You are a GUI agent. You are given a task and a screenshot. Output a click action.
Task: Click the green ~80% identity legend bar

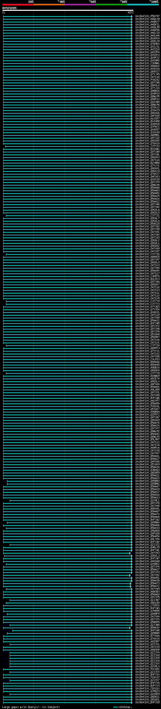pos(111,5)
